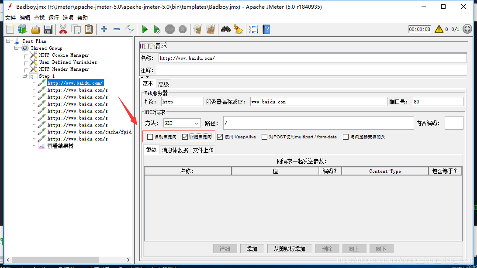
Task: Click the remote engine status icon
Action: tap(467, 29)
